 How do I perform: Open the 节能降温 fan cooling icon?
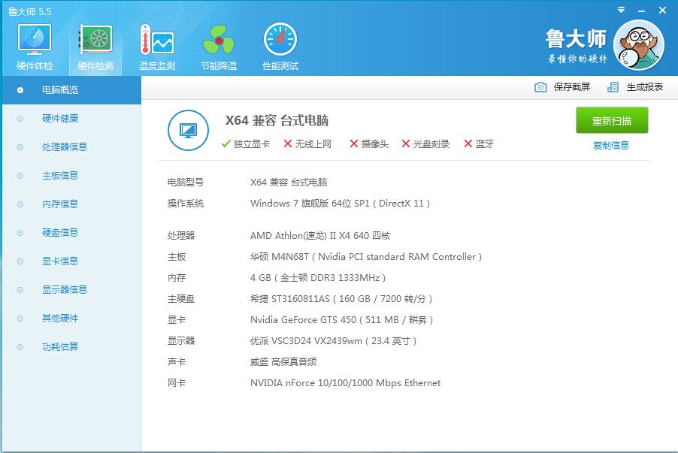(219, 40)
